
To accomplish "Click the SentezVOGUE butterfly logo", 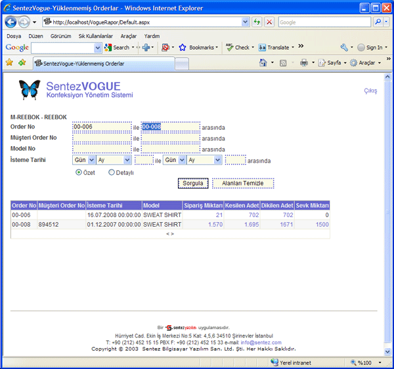I will coord(30,90).
